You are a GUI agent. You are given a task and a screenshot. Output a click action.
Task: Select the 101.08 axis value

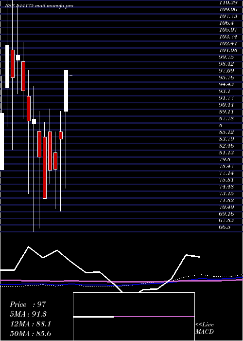tap(228, 51)
